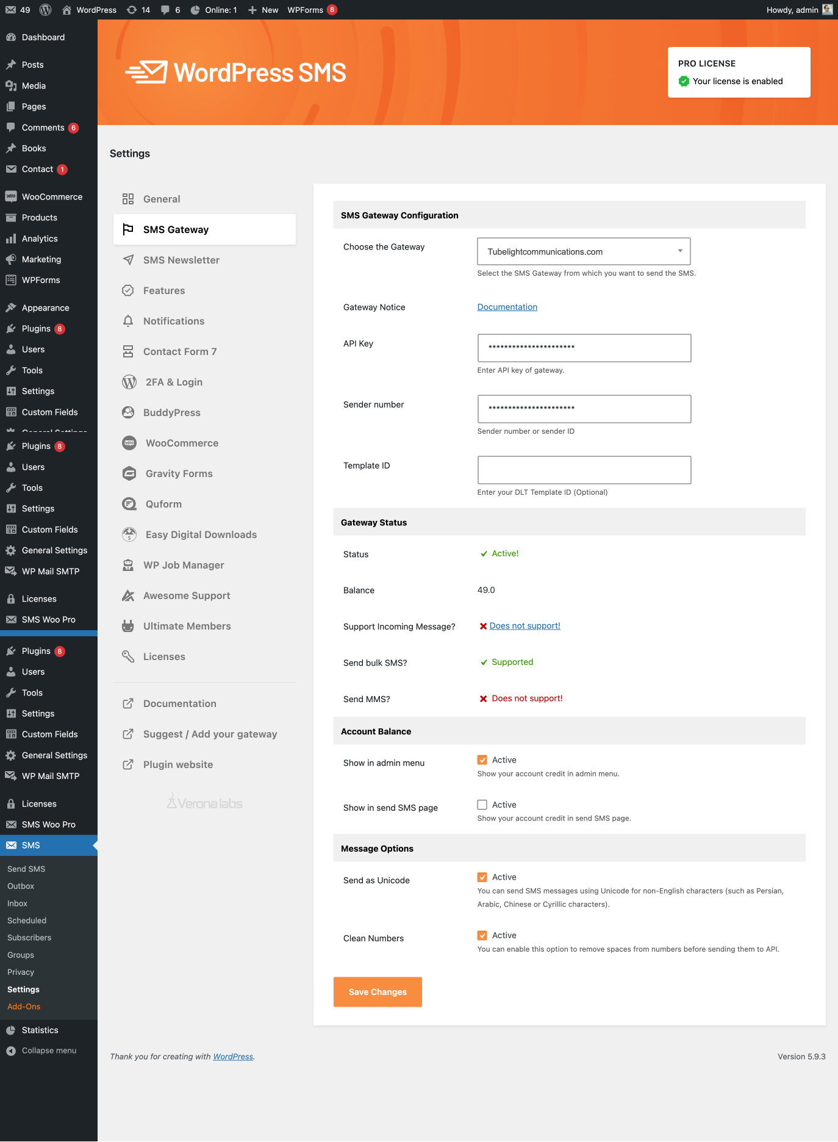Click the General settings grid icon
Viewport: 838px width, 1142px height.
[x=128, y=199]
